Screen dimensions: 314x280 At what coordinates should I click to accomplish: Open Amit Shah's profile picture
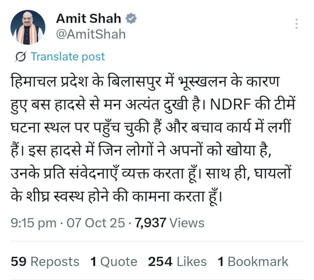pos(28,27)
